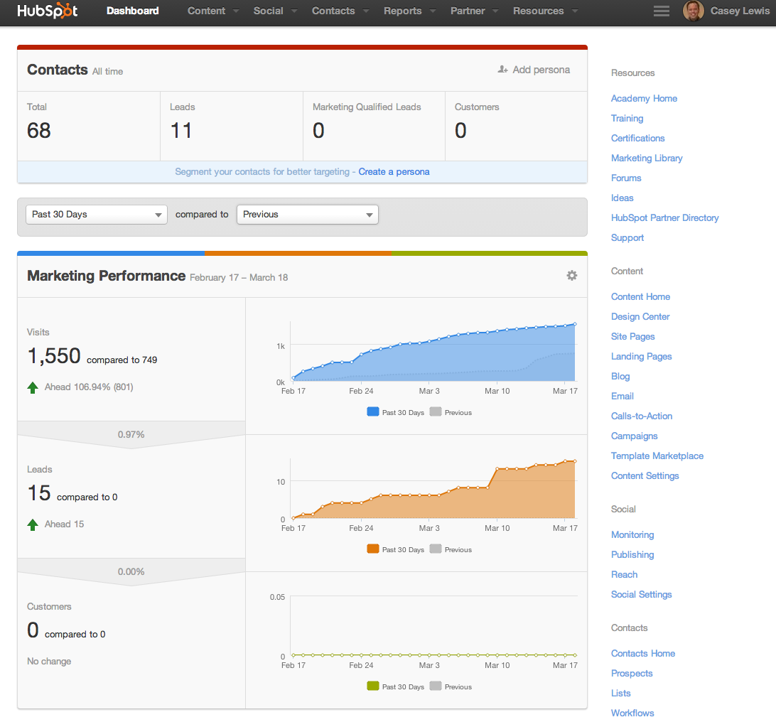Open HubSpot Partner Directory link
This screenshot has width=776, height=722.
tap(664, 217)
